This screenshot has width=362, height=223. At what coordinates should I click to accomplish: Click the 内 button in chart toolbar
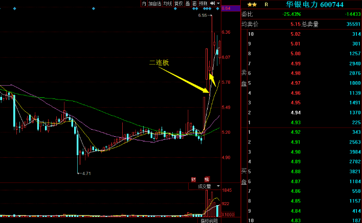point(144,4)
